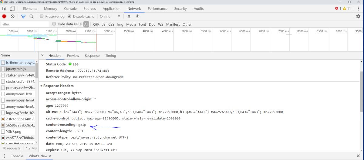Select the primary.css request row

(18, 88)
